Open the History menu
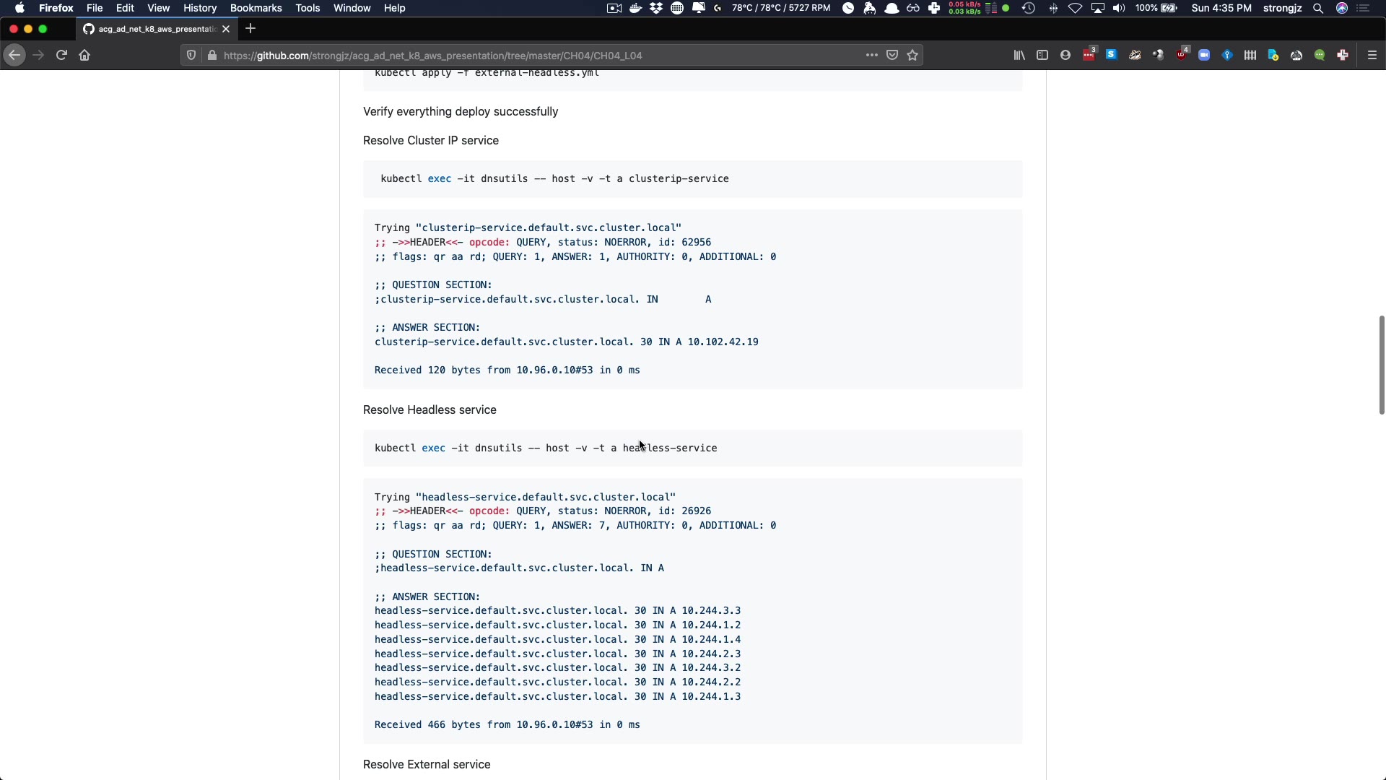1386x780 pixels. coord(200,8)
